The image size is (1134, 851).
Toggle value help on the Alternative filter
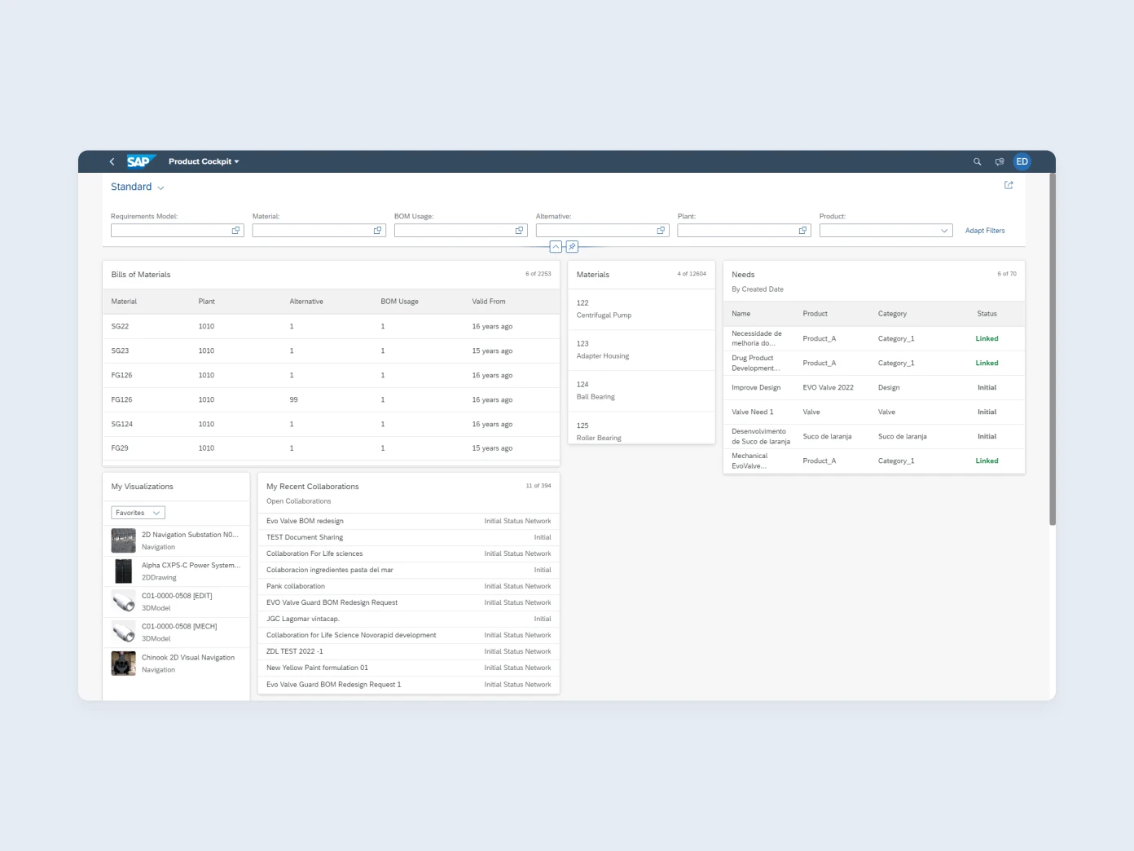point(661,230)
